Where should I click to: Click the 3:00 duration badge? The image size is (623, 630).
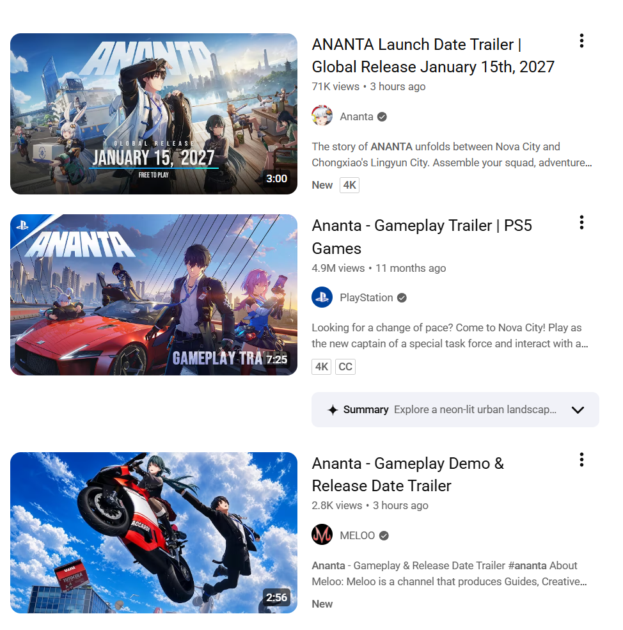pos(276,179)
